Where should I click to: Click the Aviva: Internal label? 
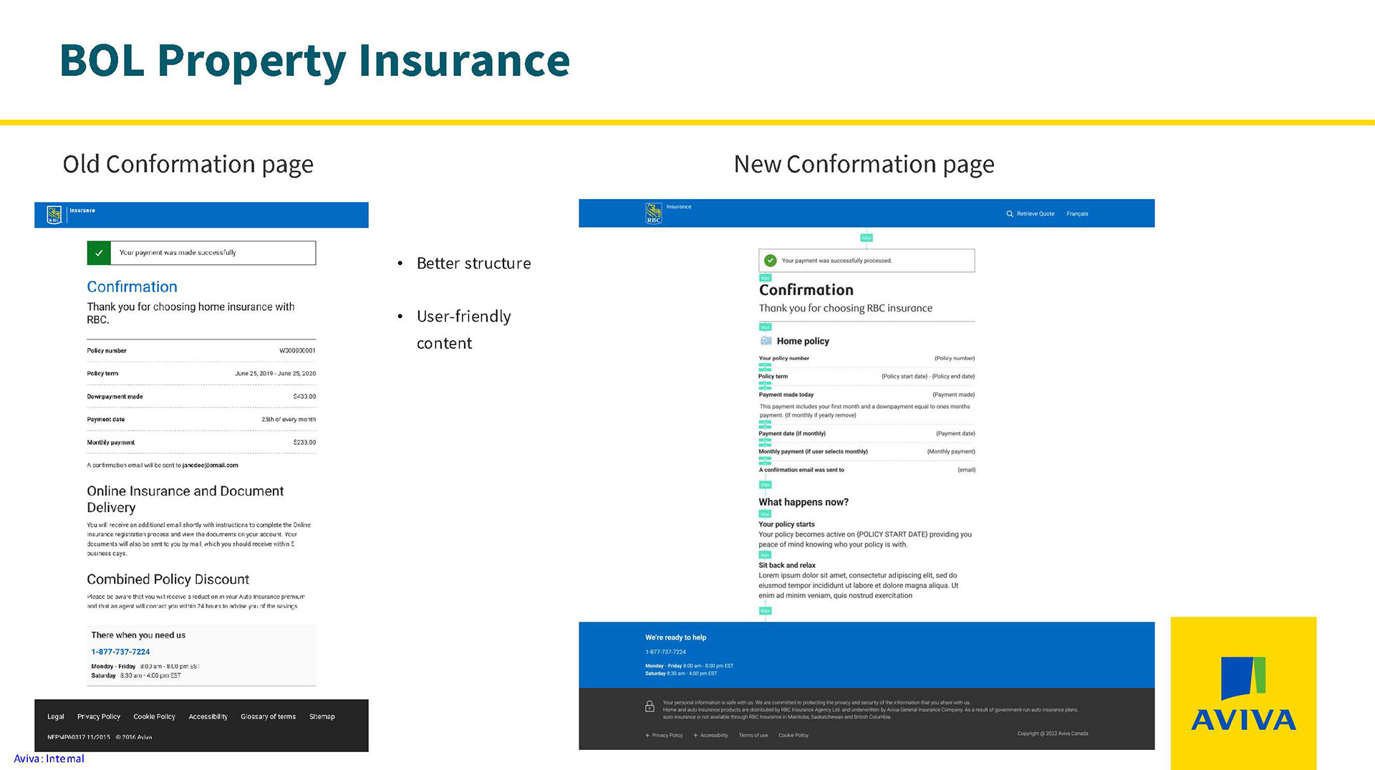pos(49,759)
